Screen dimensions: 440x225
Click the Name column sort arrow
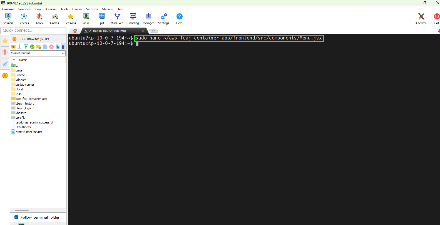coord(14,60)
